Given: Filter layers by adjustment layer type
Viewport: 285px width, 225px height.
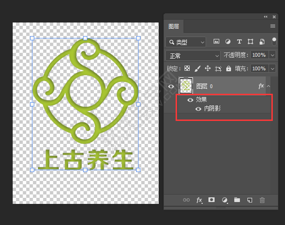Looking at the screenshot, I should [228, 42].
